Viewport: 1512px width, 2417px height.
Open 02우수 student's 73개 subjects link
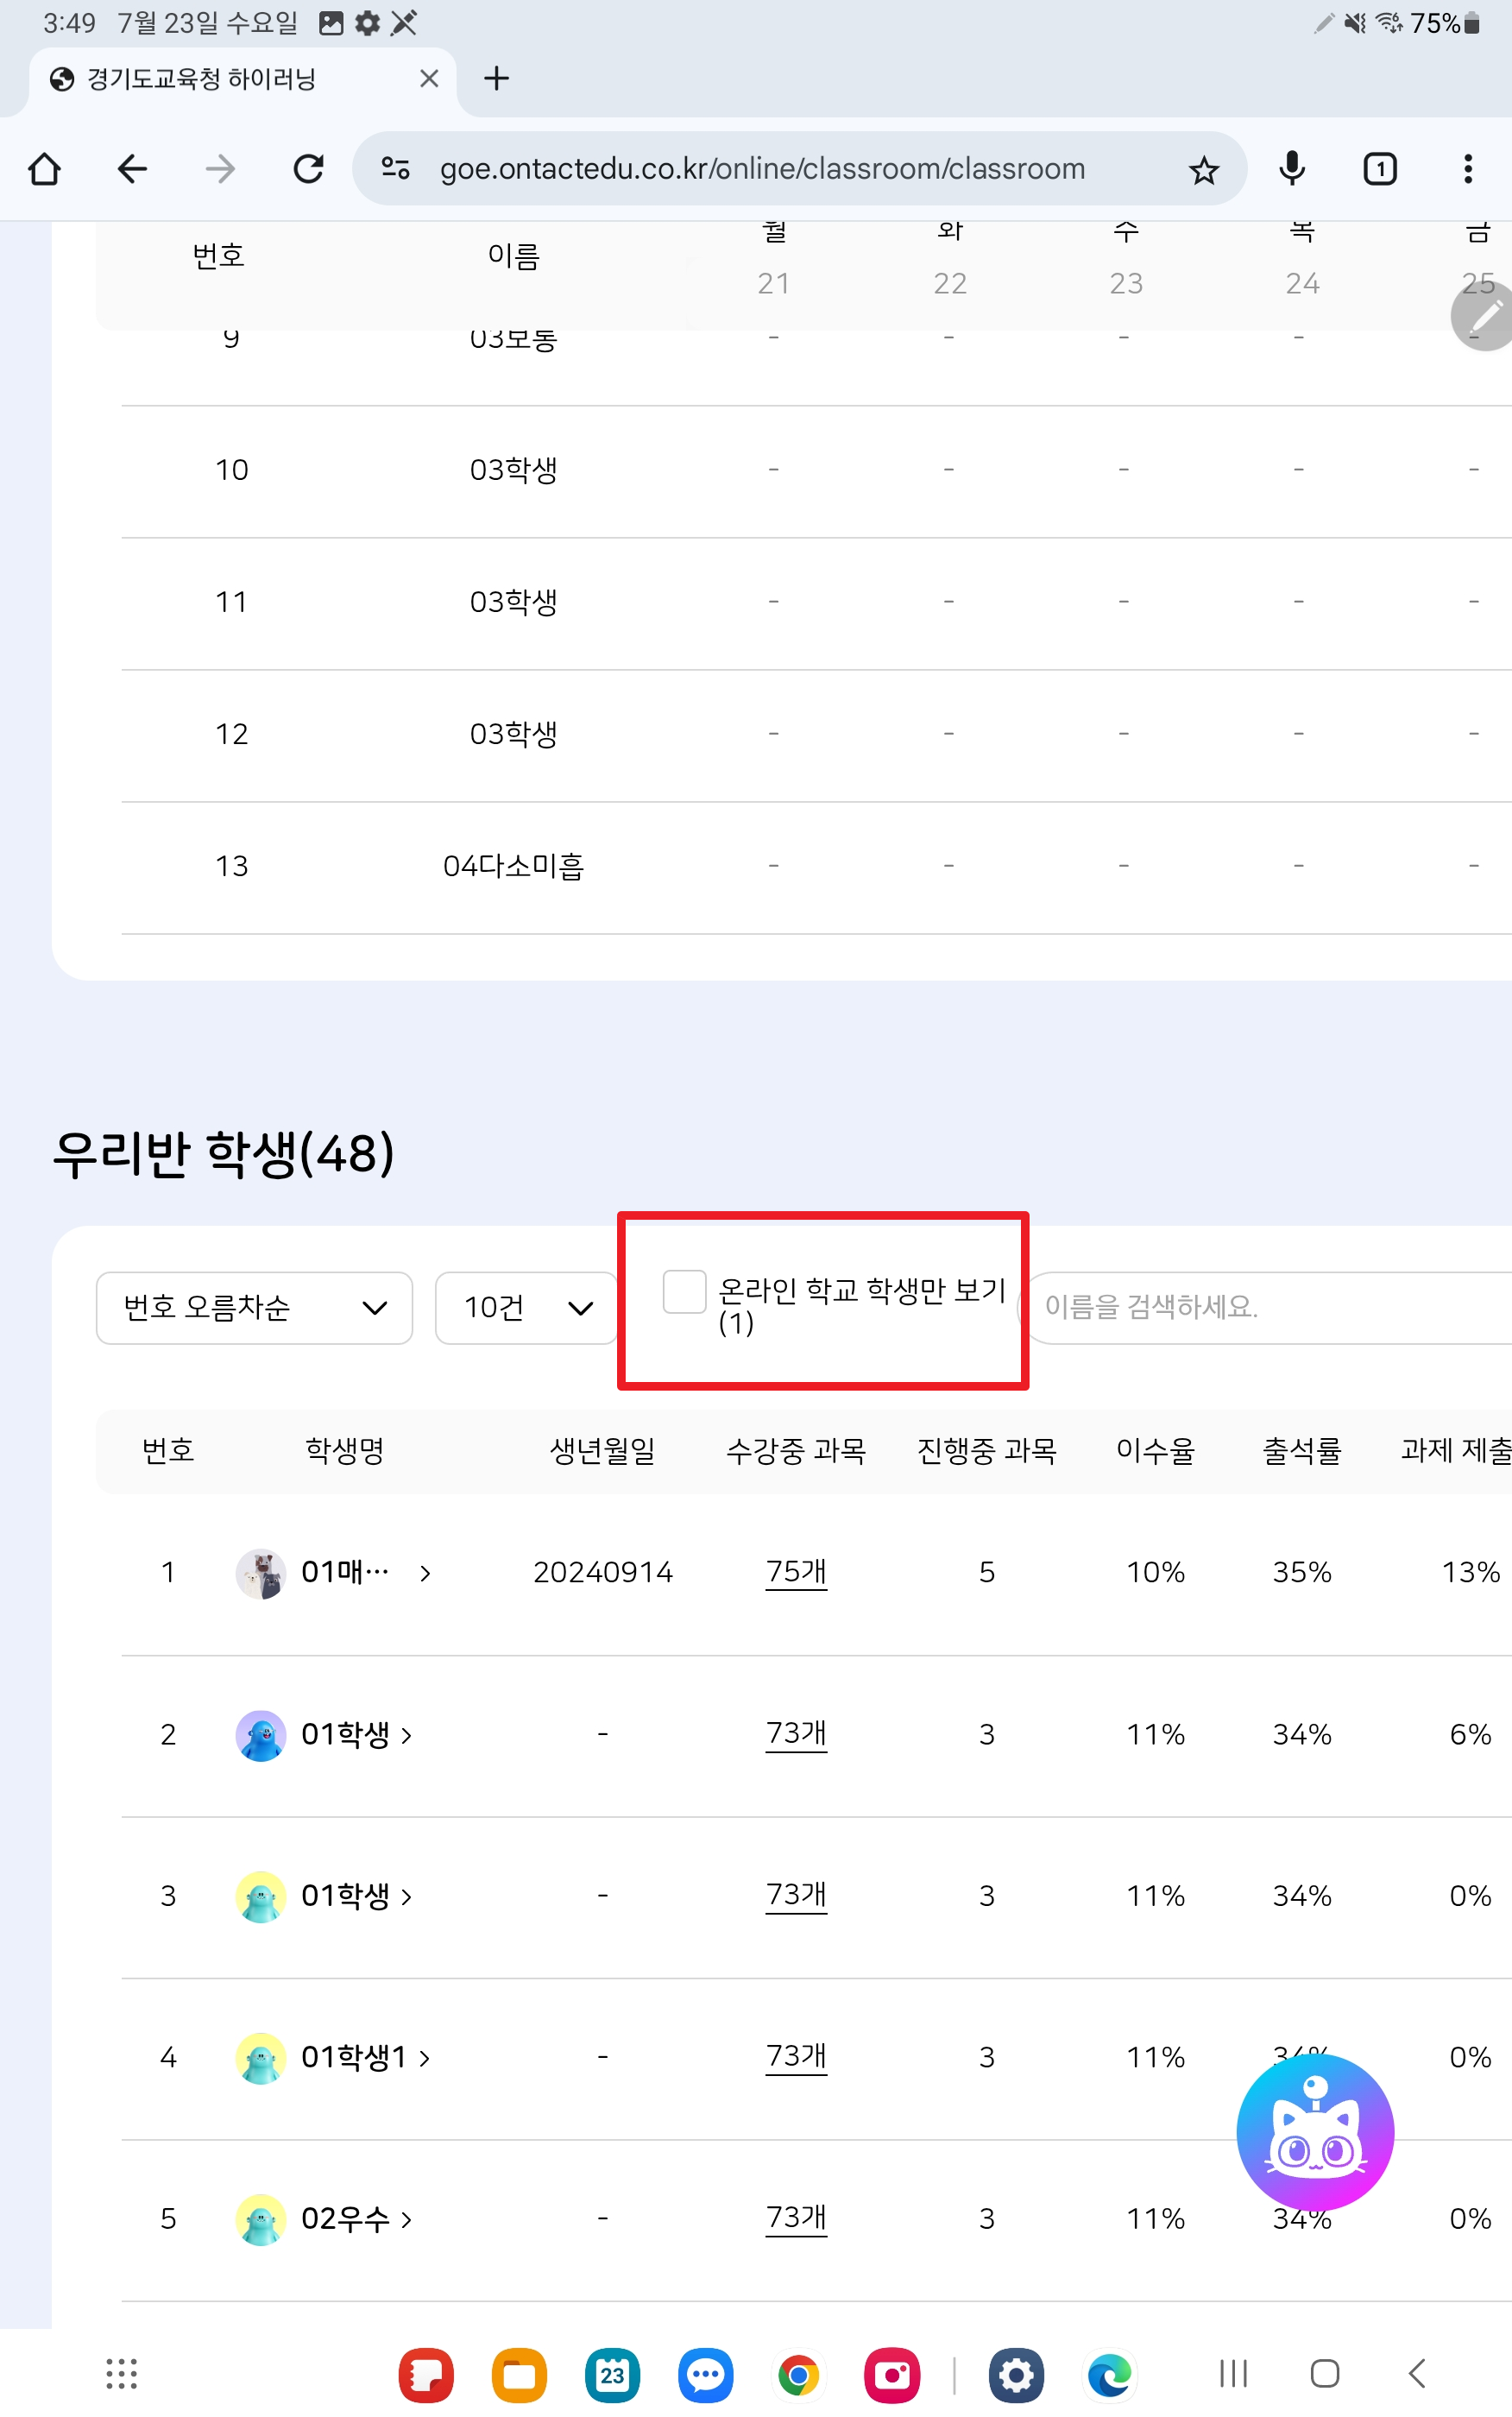[796, 2217]
